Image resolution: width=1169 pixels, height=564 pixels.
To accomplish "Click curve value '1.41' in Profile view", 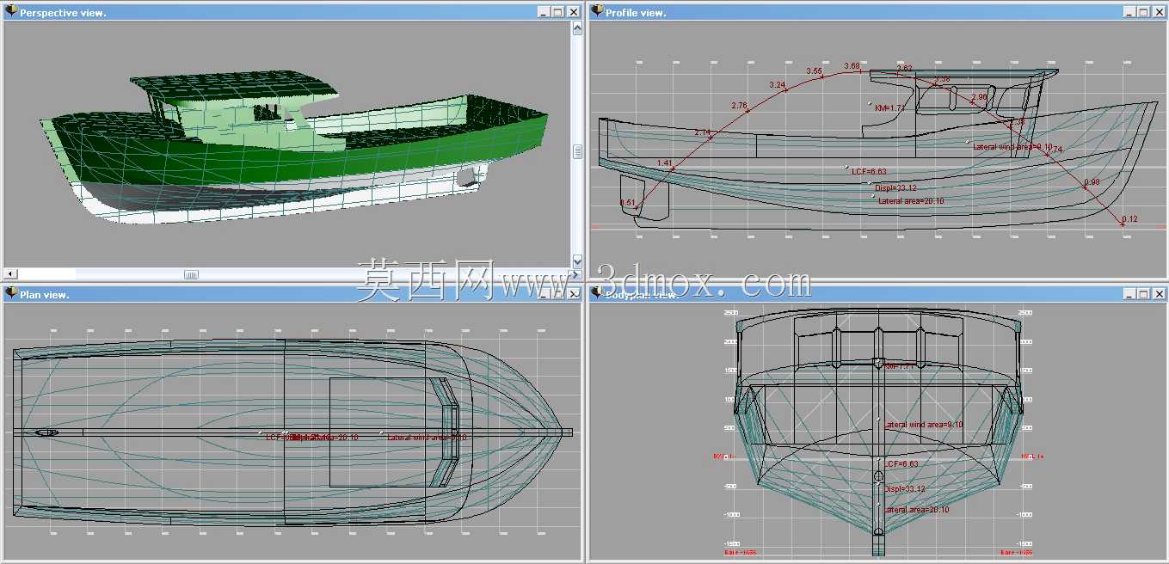I will pyautogui.click(x=664, y=162).
